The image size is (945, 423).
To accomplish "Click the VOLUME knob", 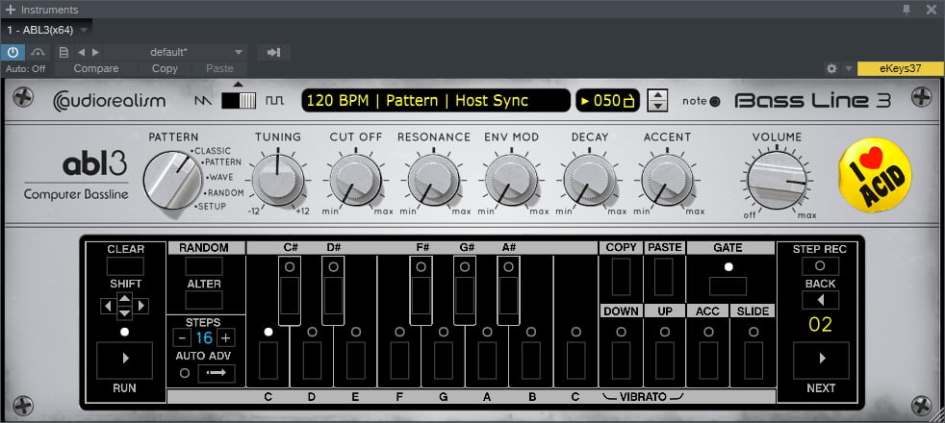I will [x=777, y=180].
